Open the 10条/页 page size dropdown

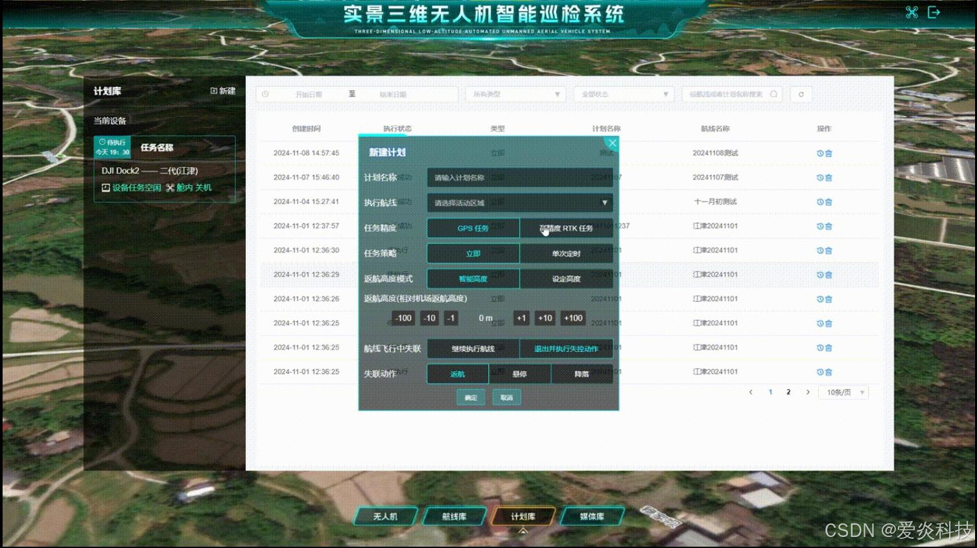843,393
